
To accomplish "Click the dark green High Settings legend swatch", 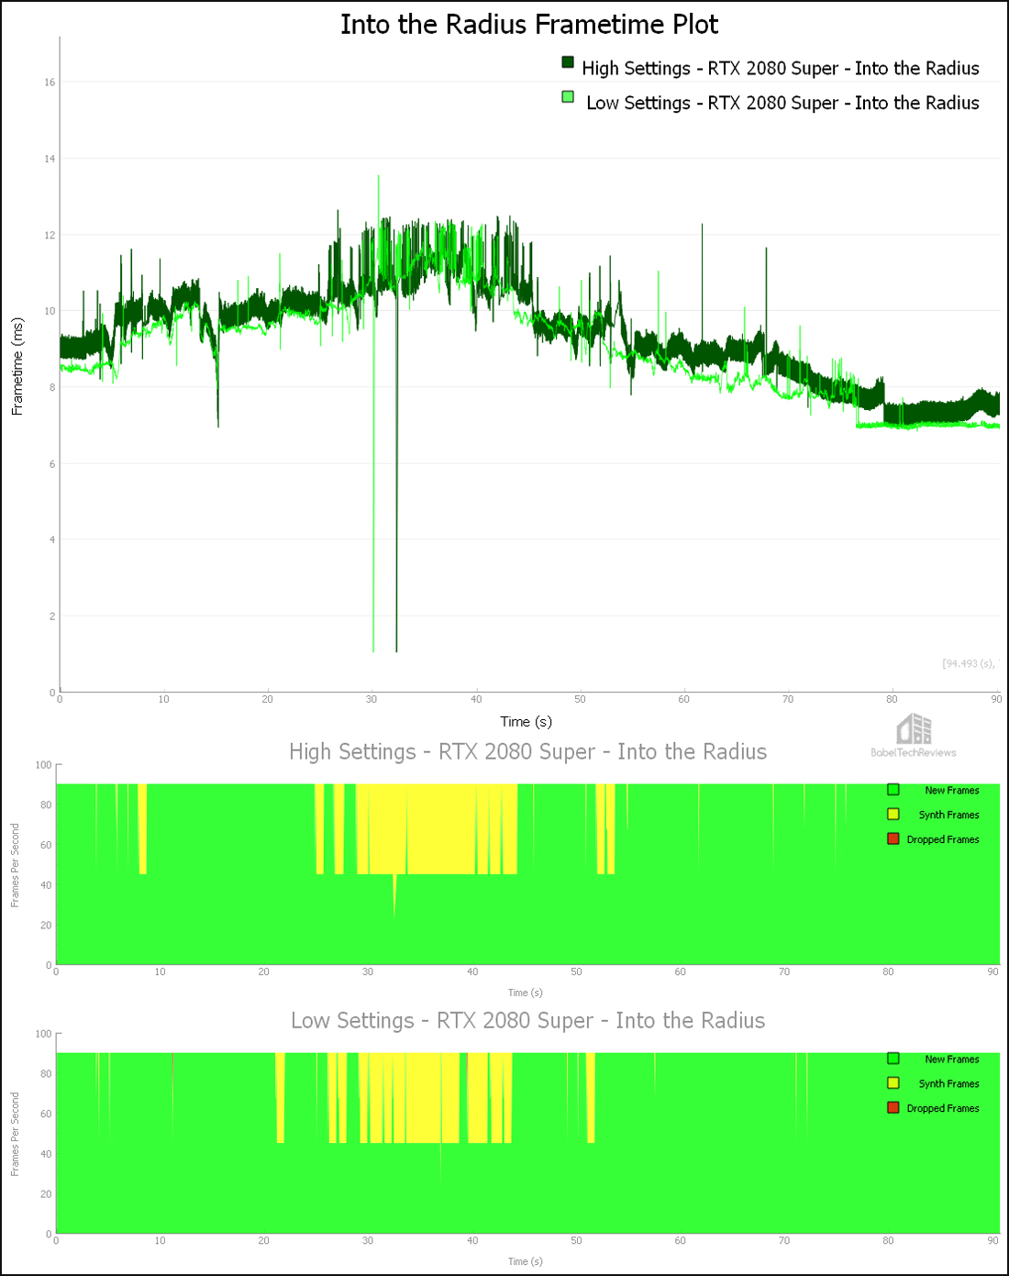I will pos(568,62).
